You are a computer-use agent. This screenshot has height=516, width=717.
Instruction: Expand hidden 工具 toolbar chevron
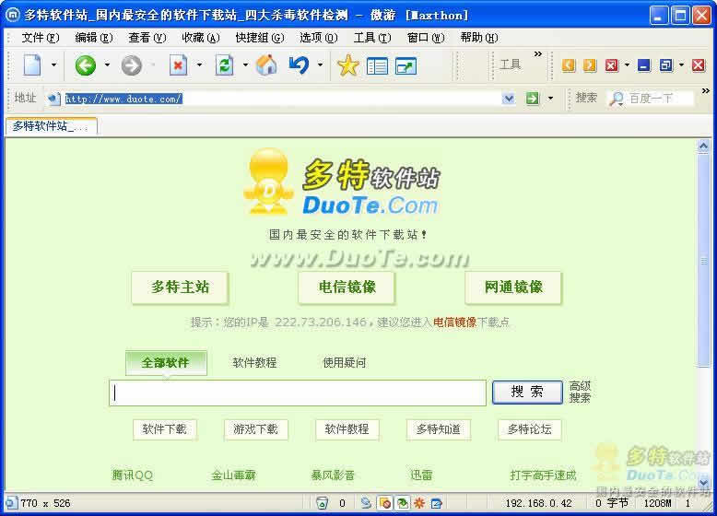point(538,54)
